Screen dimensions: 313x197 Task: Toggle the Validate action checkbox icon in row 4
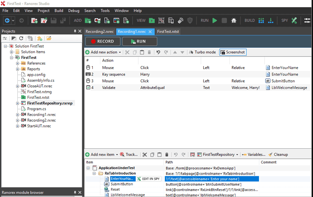pos(88,87)
